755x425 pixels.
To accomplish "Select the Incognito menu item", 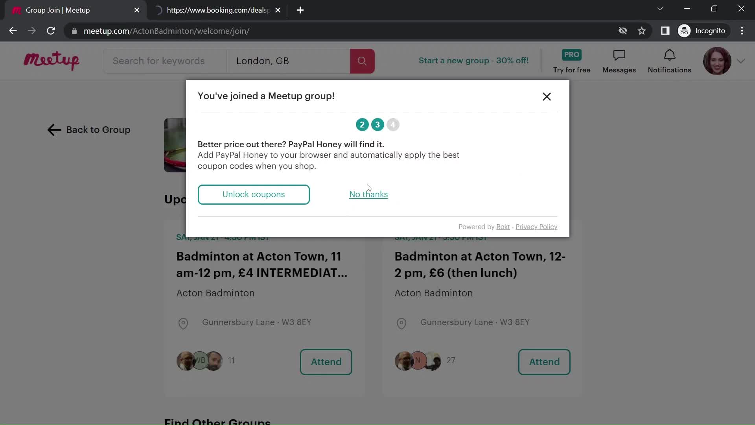I will point(711,31).
